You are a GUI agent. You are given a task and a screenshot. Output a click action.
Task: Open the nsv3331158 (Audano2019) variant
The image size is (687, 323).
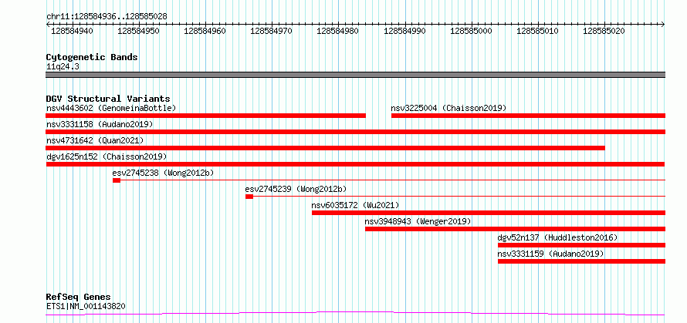point(100,124)
